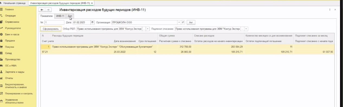343x107 pixels.
Task: Click the Покупки basket icon
Action: [x=1, y=47]
